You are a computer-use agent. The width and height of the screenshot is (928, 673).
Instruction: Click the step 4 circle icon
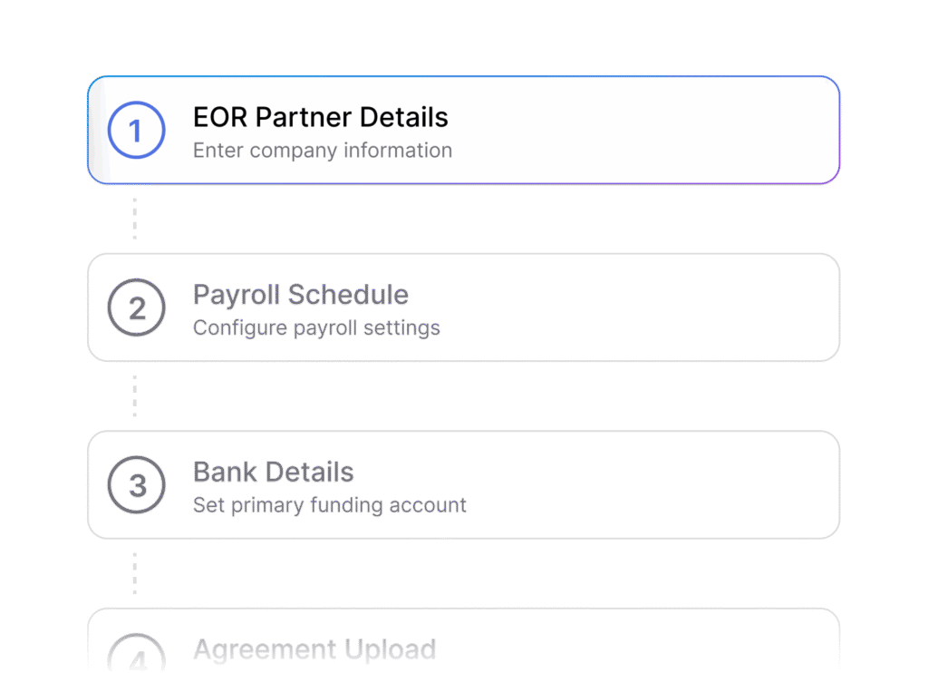(136, 652)
